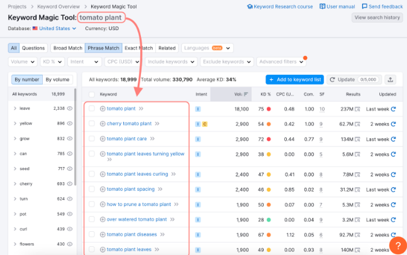The width and height of the screenshot is (407, 255).
Task: Open the Volume filter dropdown
Action: point(22,62)
